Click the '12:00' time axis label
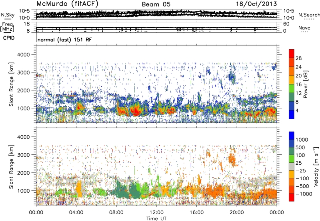This screenshot has width=320, height=221. point(156,213)
